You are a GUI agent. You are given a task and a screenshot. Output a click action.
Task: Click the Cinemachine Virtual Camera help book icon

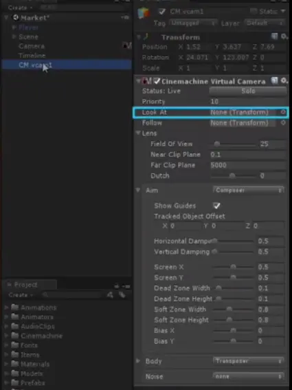[274, 81]
